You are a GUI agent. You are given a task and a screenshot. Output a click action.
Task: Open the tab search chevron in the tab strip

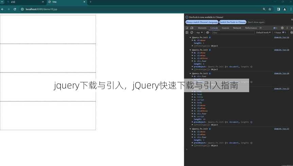tap(2, 2)
